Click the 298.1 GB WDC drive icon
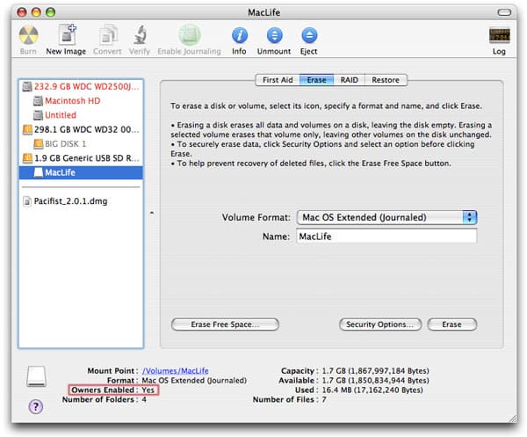 [27, 129]
